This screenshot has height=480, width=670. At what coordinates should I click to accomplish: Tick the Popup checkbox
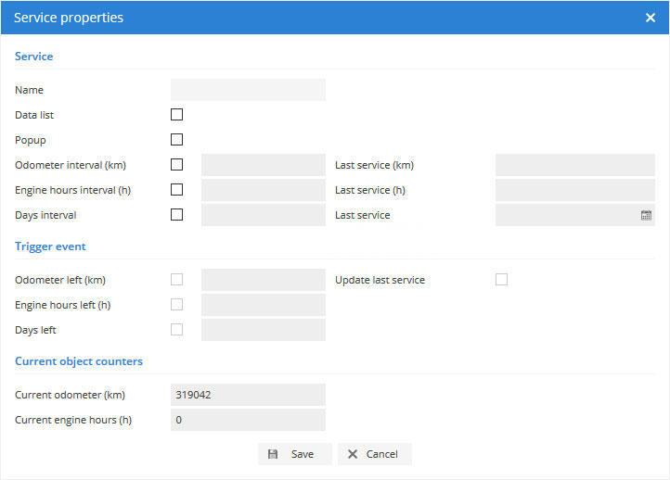(177, 140)
